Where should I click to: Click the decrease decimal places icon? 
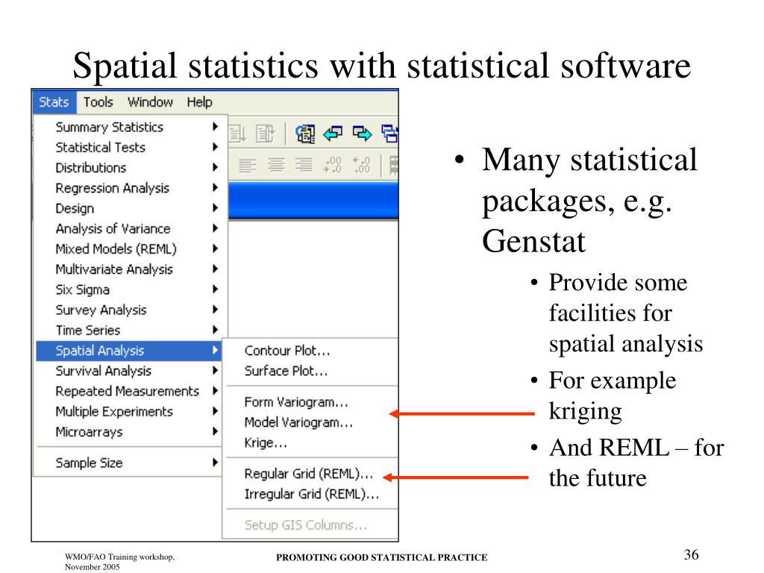pos(333,165)
